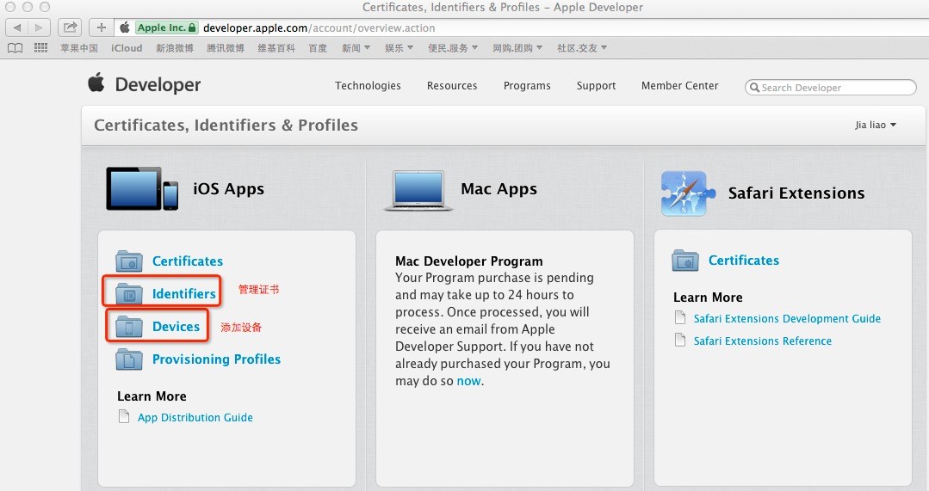
Task: Click the plus add-bookmark button
Action: click(x=102, y=28)
